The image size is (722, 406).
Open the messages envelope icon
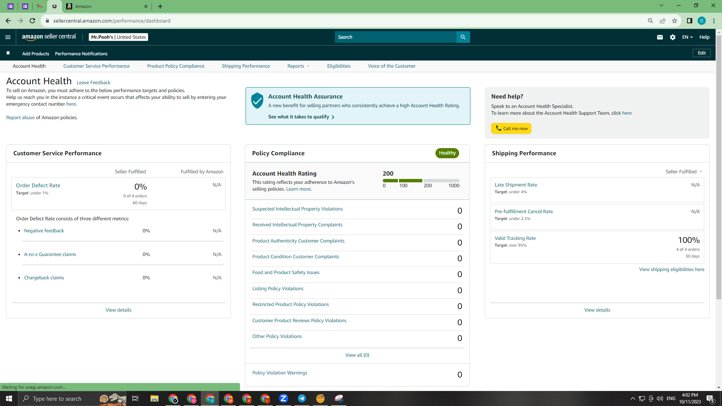(660, 37)
